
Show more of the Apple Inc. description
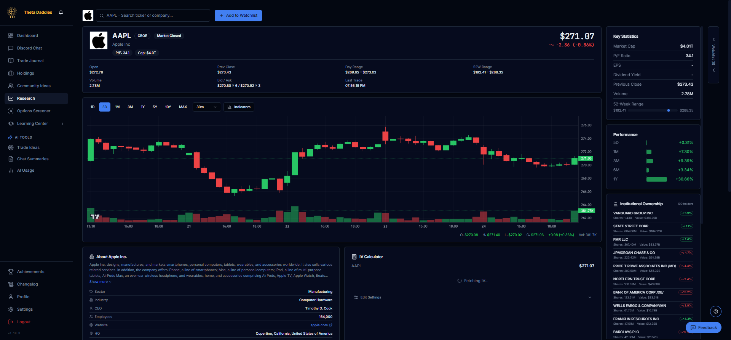tap(100, 282)
